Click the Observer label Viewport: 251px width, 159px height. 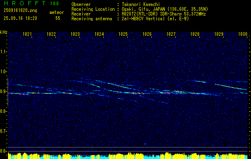(x=81, y=4)
